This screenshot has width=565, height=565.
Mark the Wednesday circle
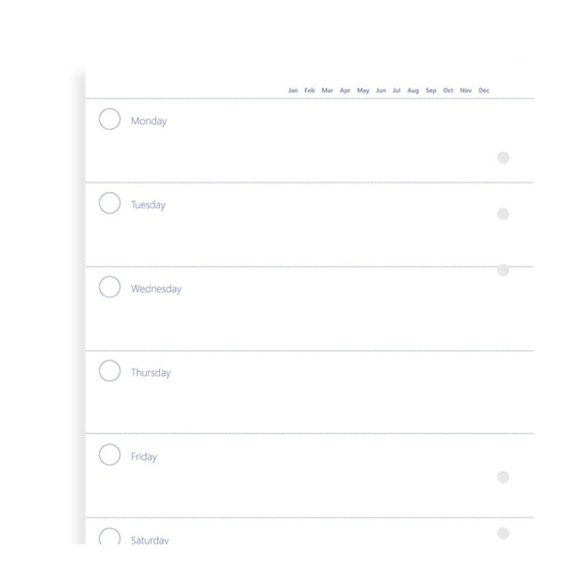[109, 287]
